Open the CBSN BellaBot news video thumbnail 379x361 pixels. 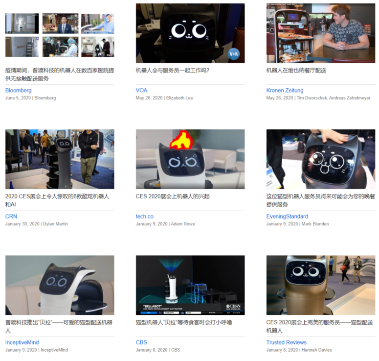pyautogui.click(x=190, y=285)
